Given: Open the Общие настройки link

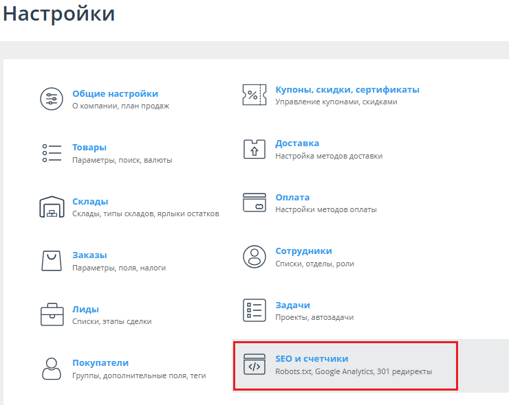Looking at the screenshot, I should tap(115, 93).
